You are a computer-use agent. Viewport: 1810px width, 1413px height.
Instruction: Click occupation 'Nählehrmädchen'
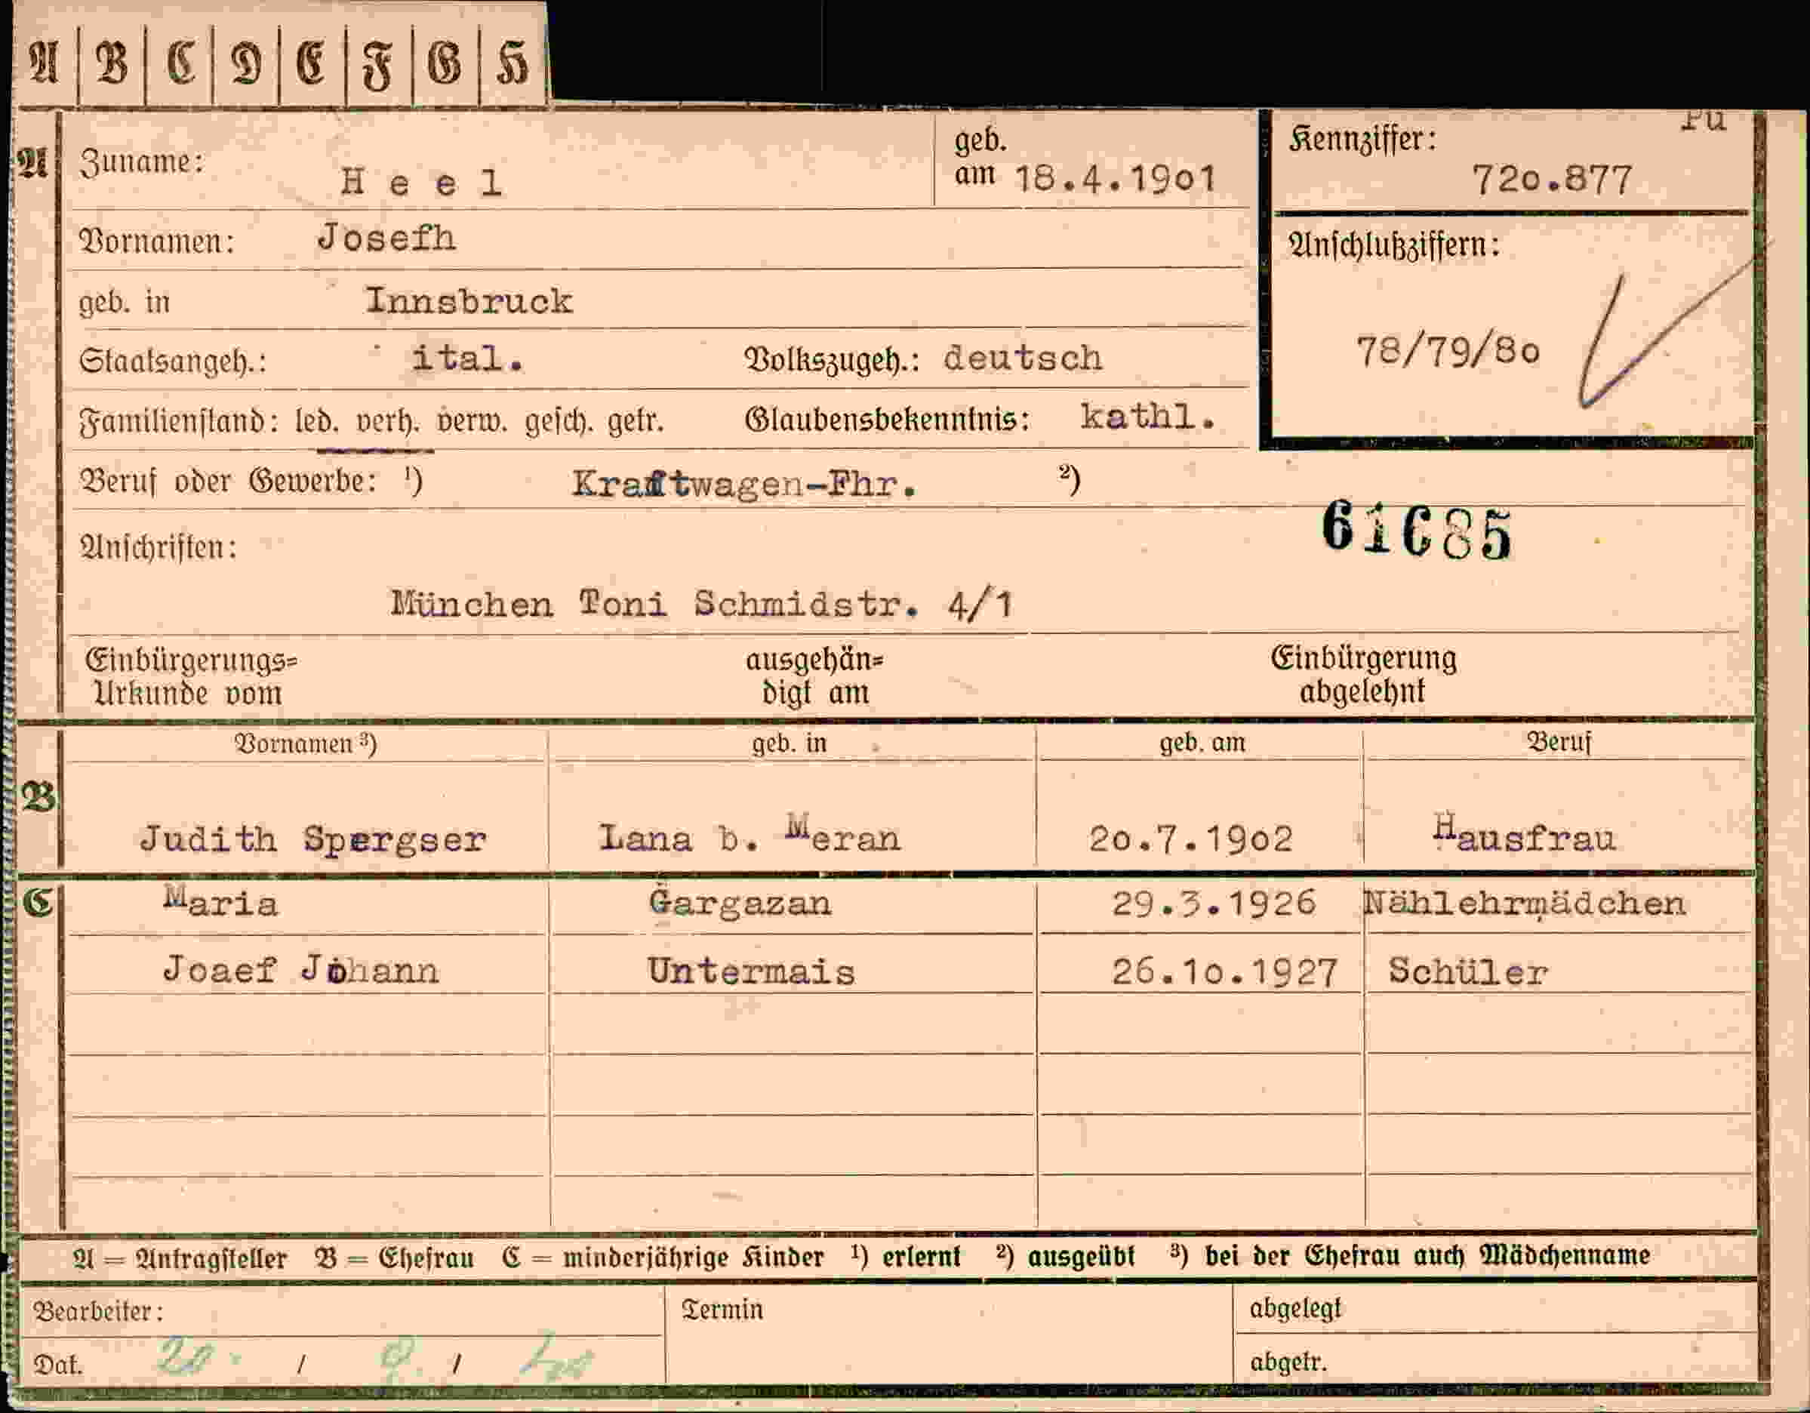[x=1525, y=904]
